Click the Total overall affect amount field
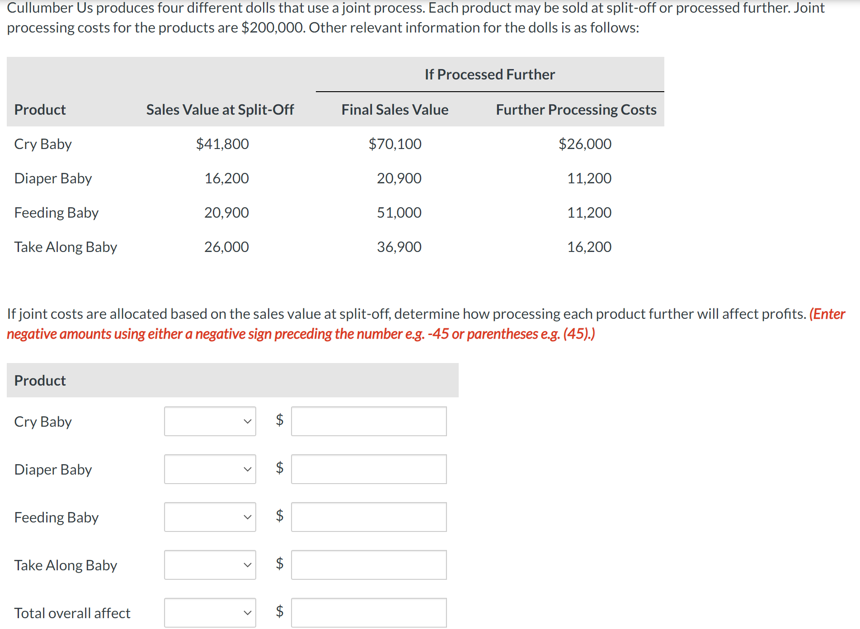 coord(369,613)
